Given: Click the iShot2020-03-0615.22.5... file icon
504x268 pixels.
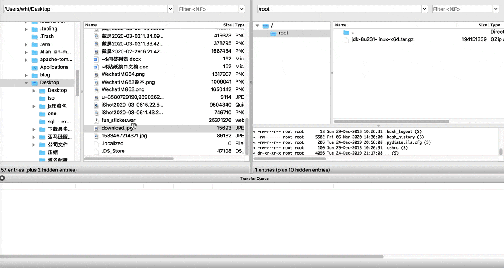Looking at the screenshot, I should [x=96, y=105].
